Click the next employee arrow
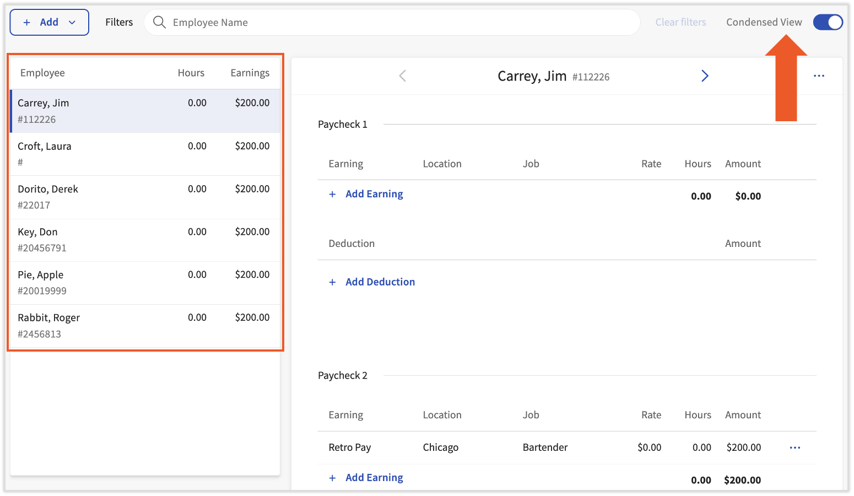 point(705,76)
